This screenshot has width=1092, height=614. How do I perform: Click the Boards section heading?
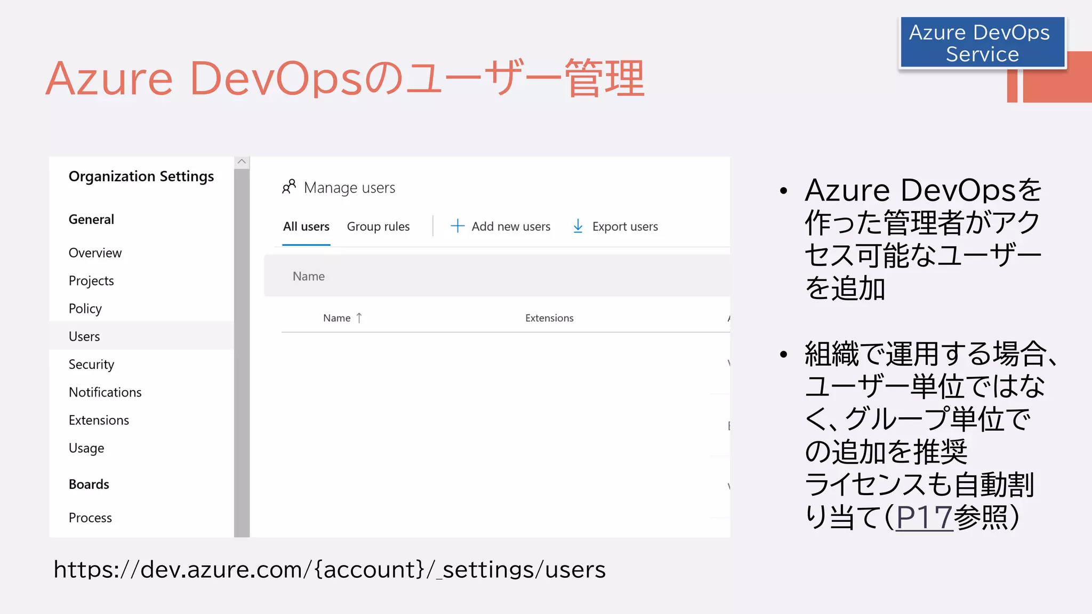89,484
